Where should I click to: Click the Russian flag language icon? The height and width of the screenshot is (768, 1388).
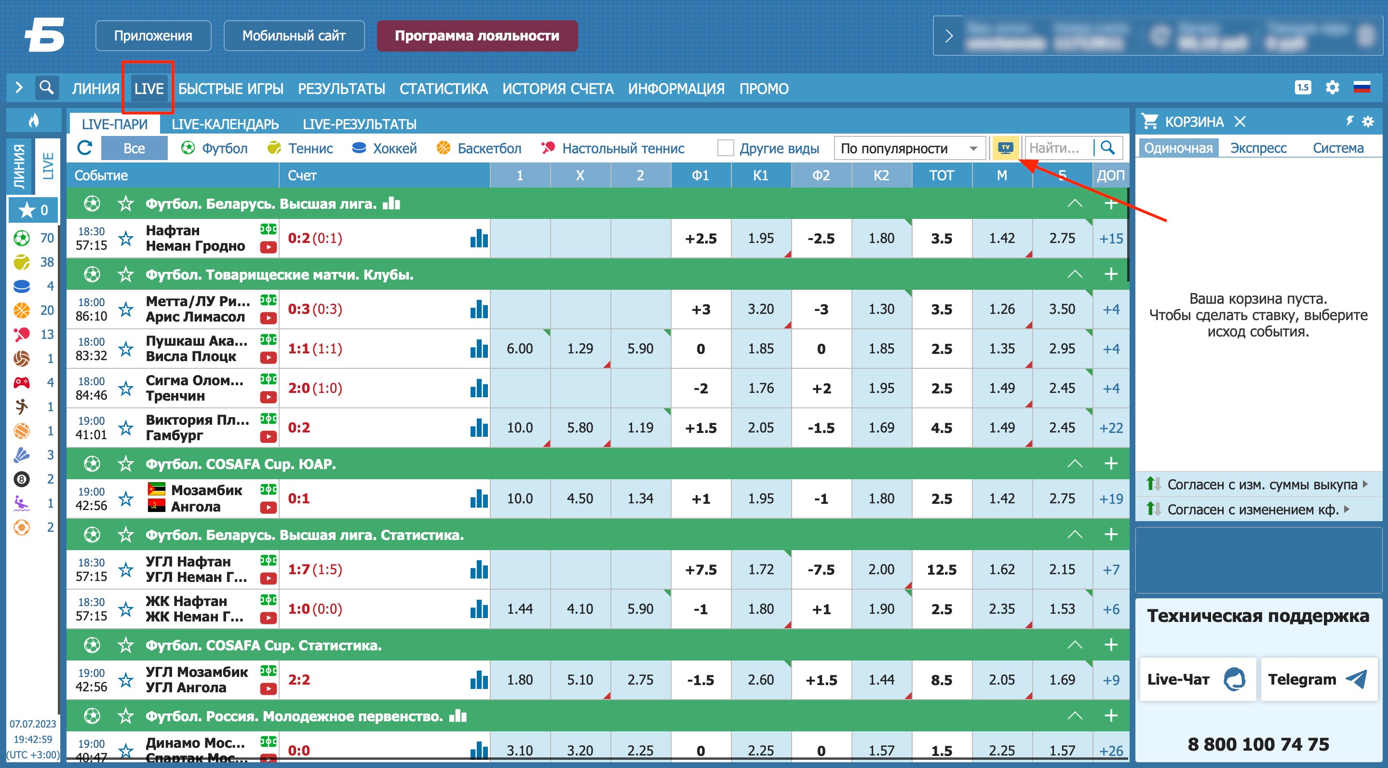pyautogui.click(x=1361, y=88)
